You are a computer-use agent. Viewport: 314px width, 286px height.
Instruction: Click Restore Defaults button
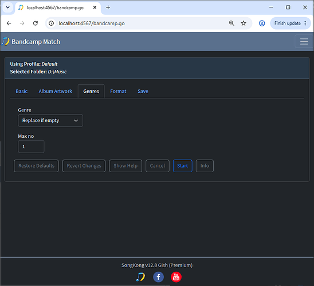click(36, 166)
